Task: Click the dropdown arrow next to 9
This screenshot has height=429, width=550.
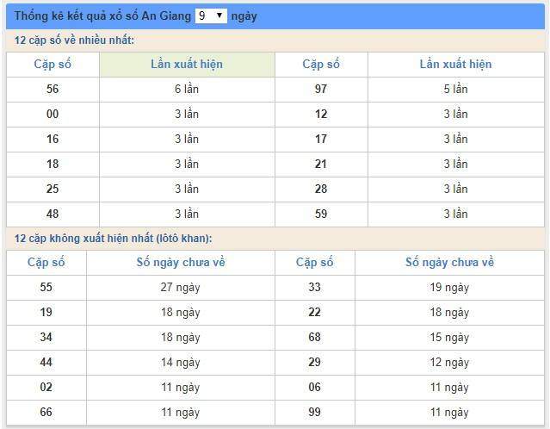Action: tap(219, 16)
